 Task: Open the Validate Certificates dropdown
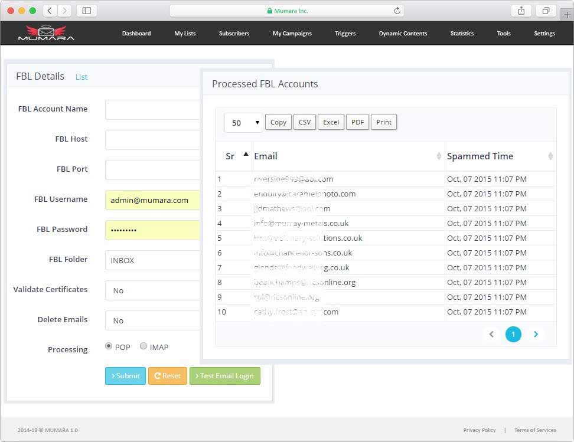click(151, 290)
